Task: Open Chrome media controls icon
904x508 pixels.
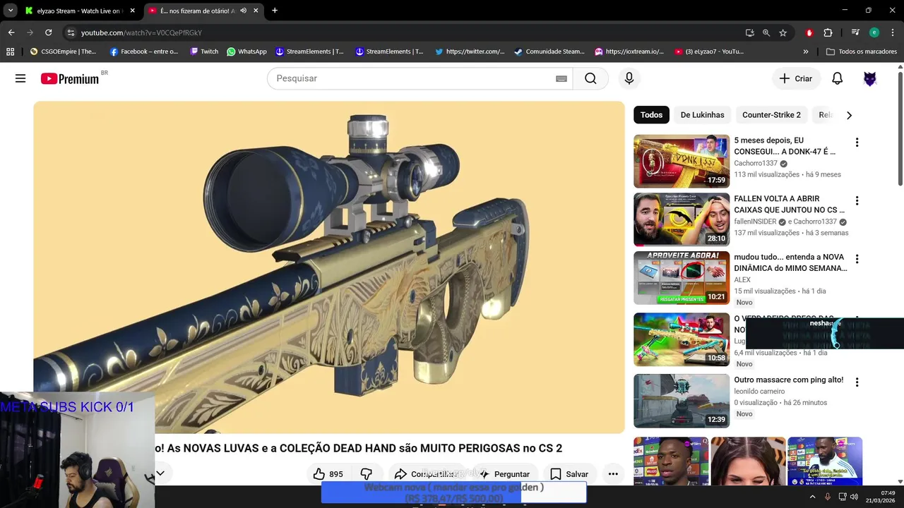Action: [855, 32]
